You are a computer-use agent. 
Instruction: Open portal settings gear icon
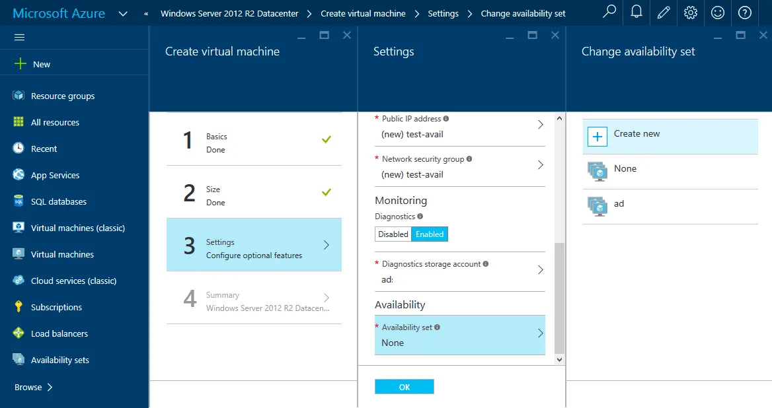click(x=691, y=13)
